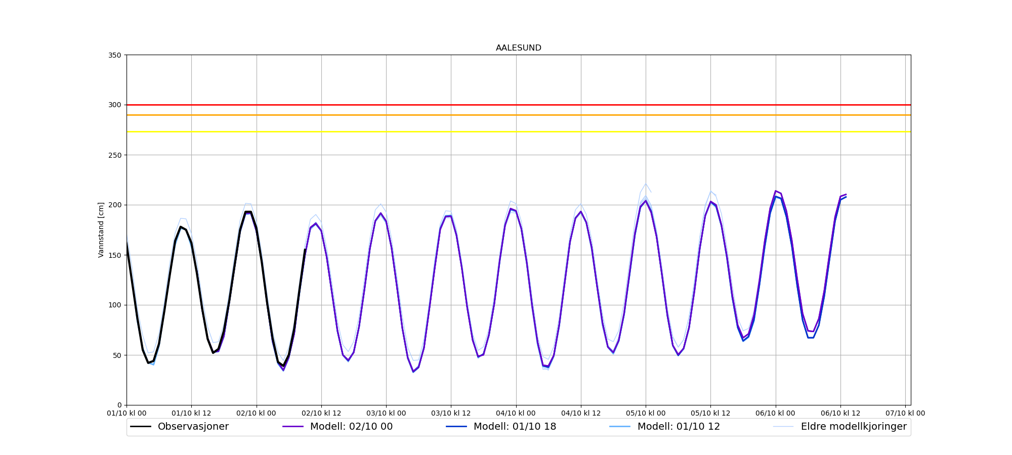Click the 300 y-axis tick label
The width and height of the screenshot is (1012, 455).
pyautogui.click(x=115, y=105)
